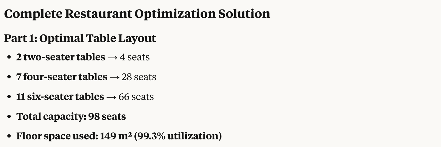Image resolution: width=441 pixels, height=147 pixels.
Task: Click the "28 seats" value
Action: click(x=139, y=77)
